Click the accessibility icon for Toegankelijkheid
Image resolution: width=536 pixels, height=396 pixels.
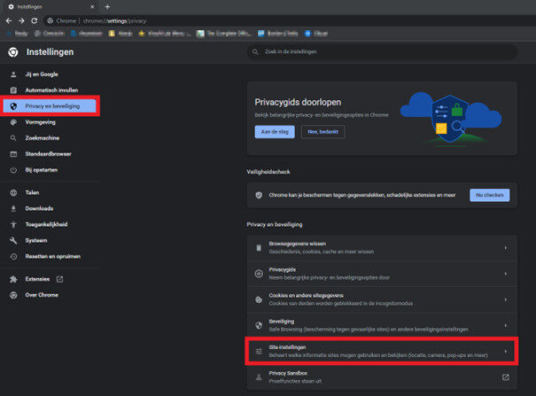[x=13, y=224]
